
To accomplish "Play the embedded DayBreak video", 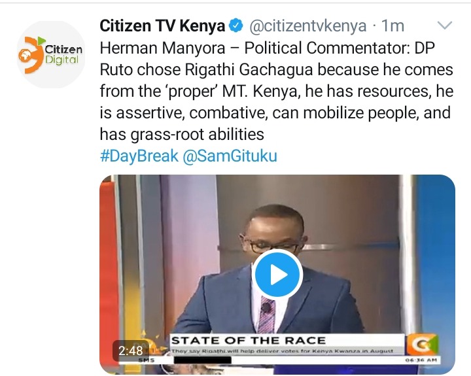I will pyautogui.click(x=277, y=275).
